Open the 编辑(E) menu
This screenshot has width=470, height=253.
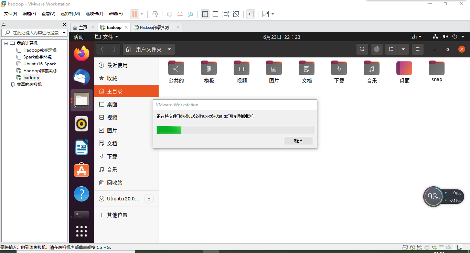[x=29, y=14]
